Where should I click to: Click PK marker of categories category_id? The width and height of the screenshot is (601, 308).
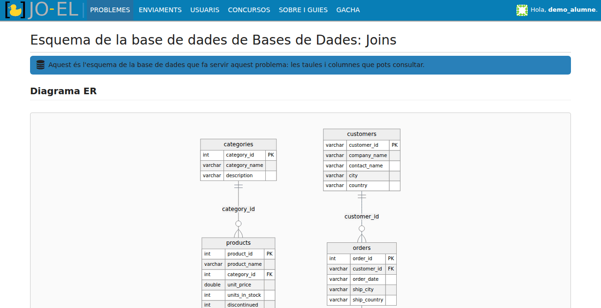(271, 155)
